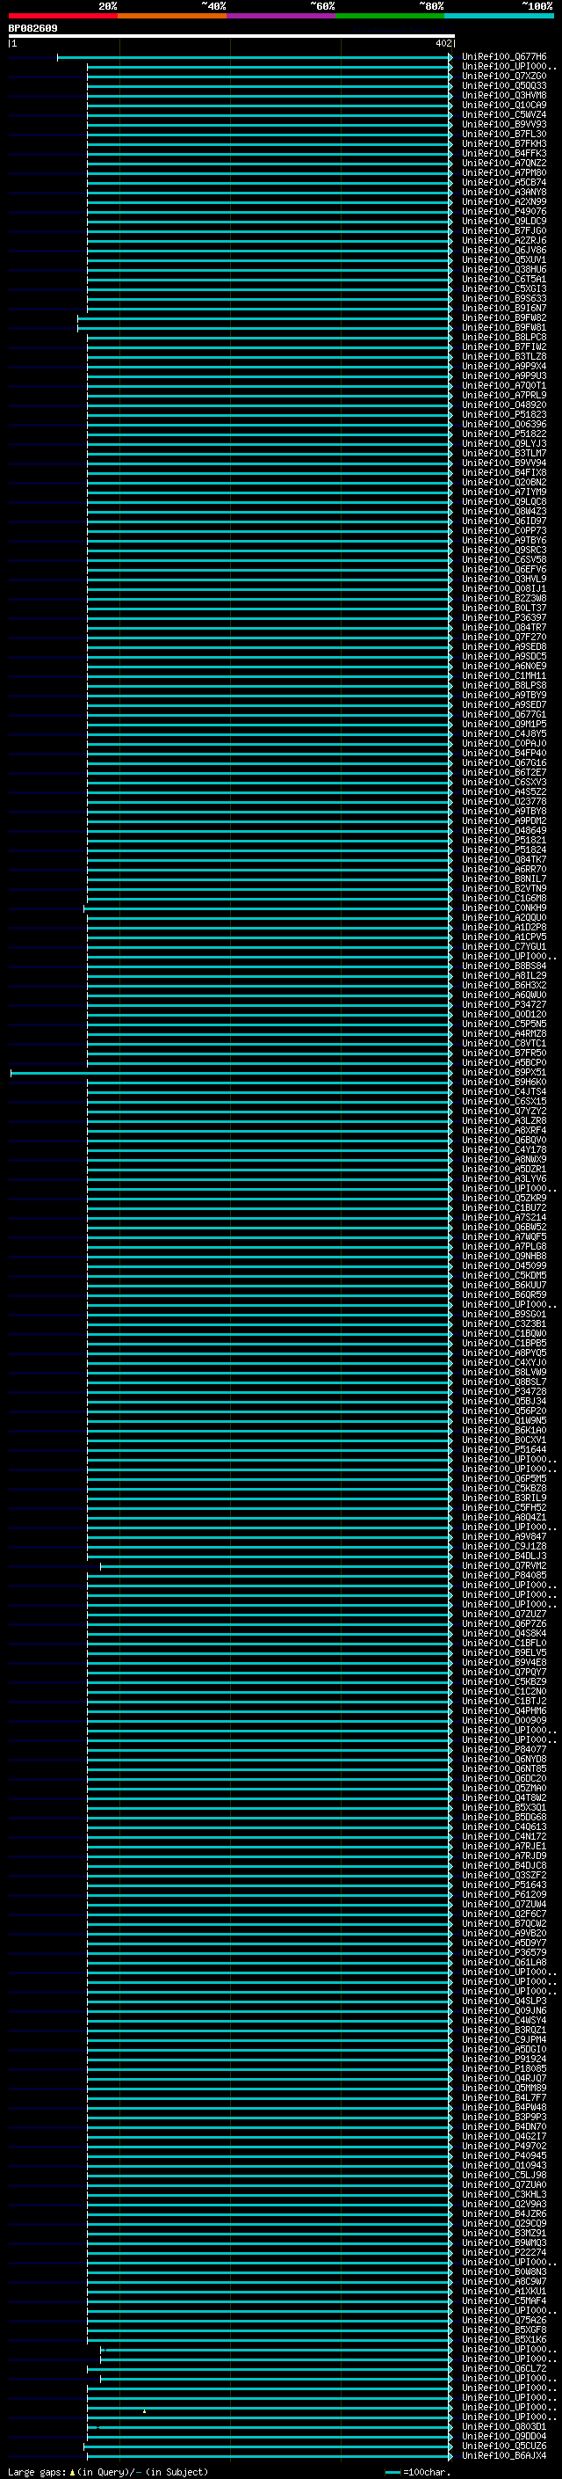Image resolution: width=562 pixels, height=2479 pixels.
Task: Click label UniRef100_Q67G16
Action: (504, 763)
